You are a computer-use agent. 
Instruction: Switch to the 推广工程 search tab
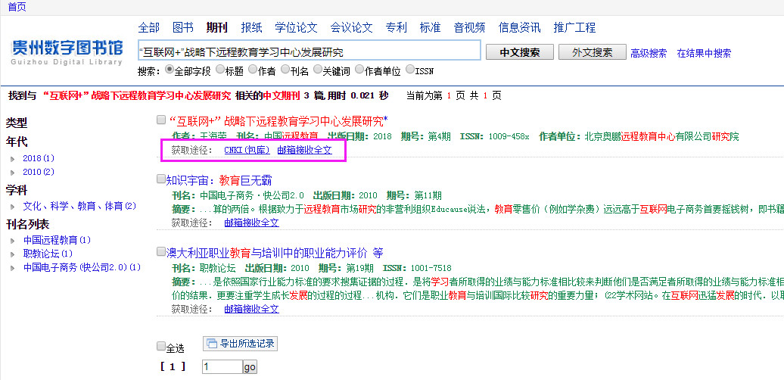[574, 27]
